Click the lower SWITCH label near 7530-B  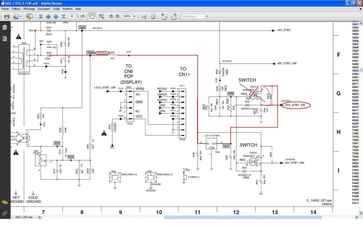[x=248, y=145]
